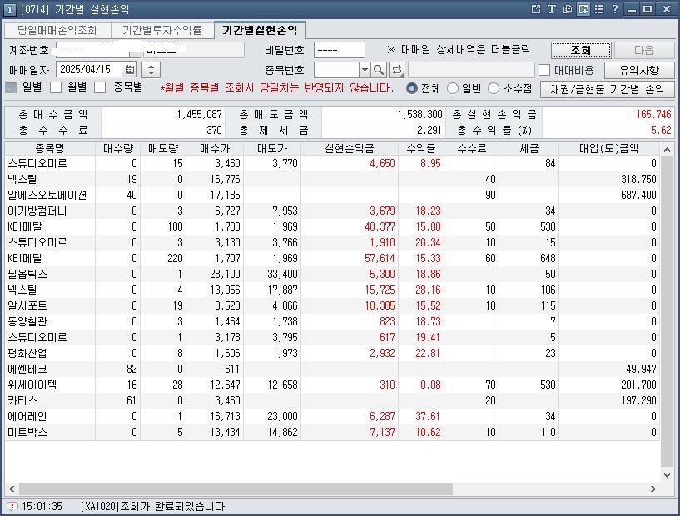The width and height of the screenshot is (680, 516).
Task: Open the 기간별투자수익률 tab
Action: [161, 30]
